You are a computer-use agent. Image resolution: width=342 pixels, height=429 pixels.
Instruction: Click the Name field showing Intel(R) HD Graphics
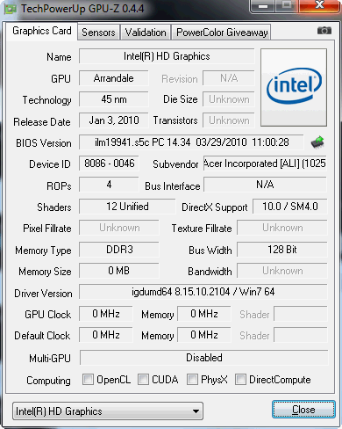[x=167, y=56]
